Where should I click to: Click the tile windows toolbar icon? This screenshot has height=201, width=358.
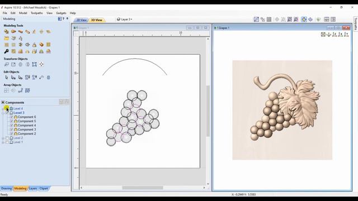coord(327,20)
